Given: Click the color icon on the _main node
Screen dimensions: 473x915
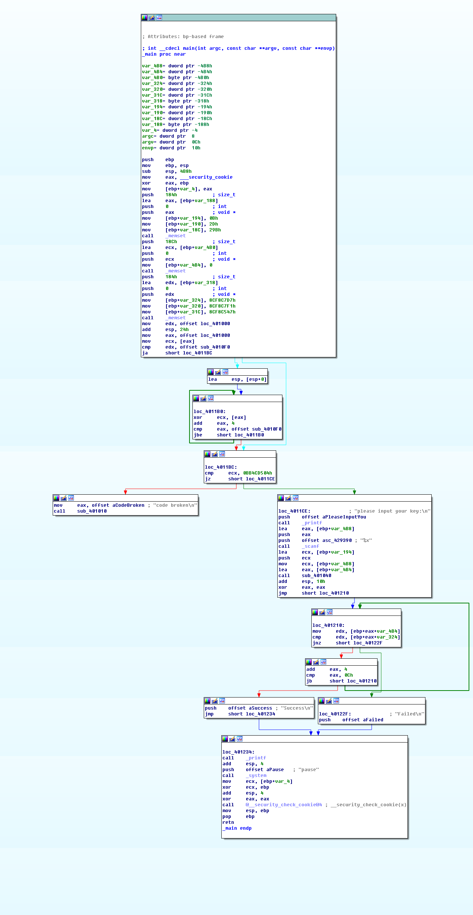Looking at the screenshot, I should click(x=144, y=18).
